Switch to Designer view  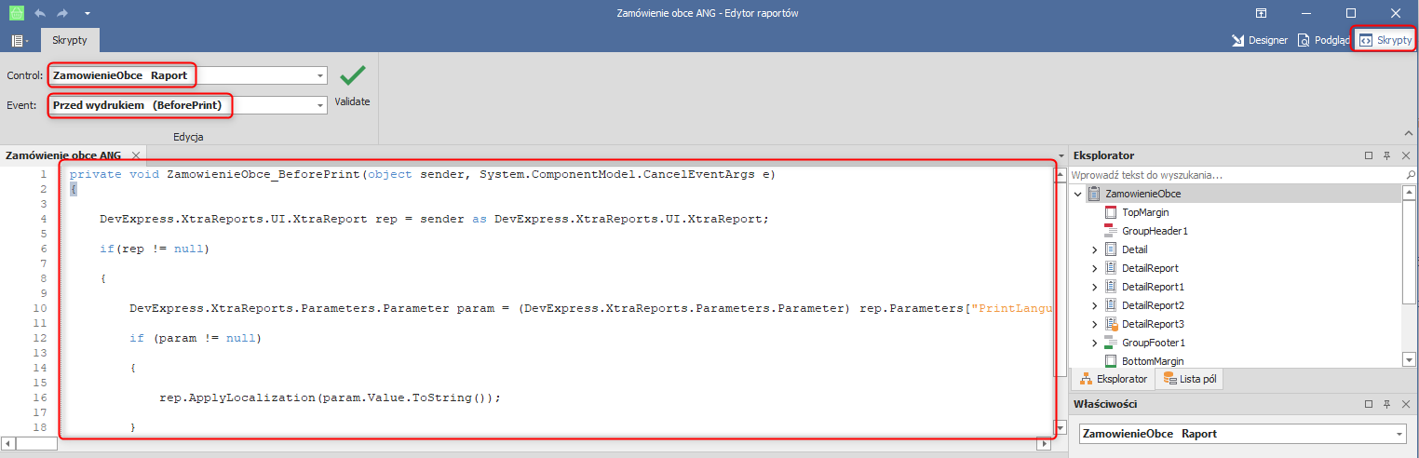[1259, 40]
